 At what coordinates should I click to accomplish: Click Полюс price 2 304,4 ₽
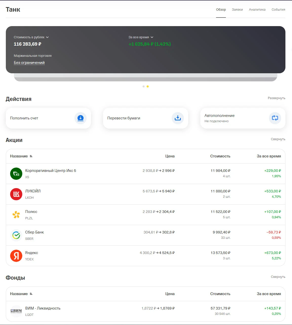[167, 212]
